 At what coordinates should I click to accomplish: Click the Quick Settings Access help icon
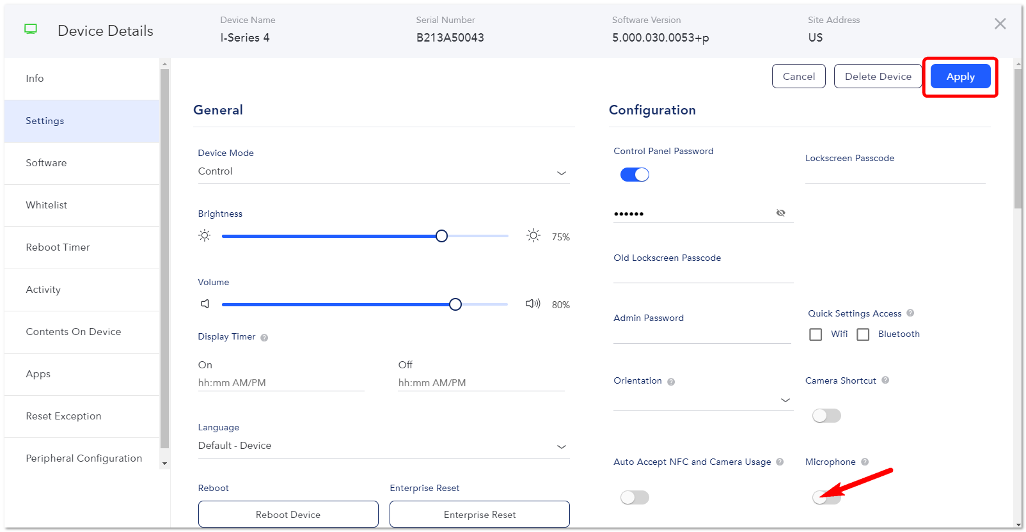pyautogui.click(x=910, y=313)
